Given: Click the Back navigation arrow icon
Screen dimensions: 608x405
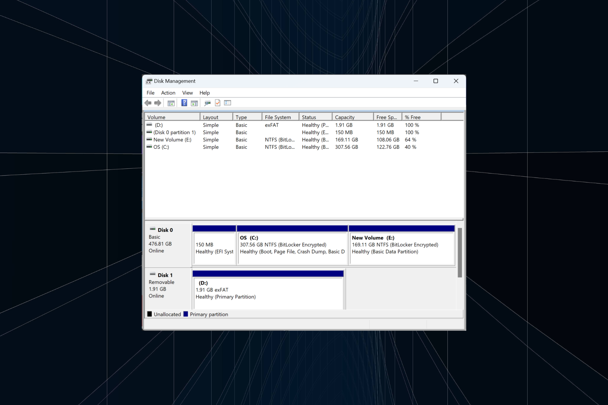Looking at the screenshot, I should [148, 103].
